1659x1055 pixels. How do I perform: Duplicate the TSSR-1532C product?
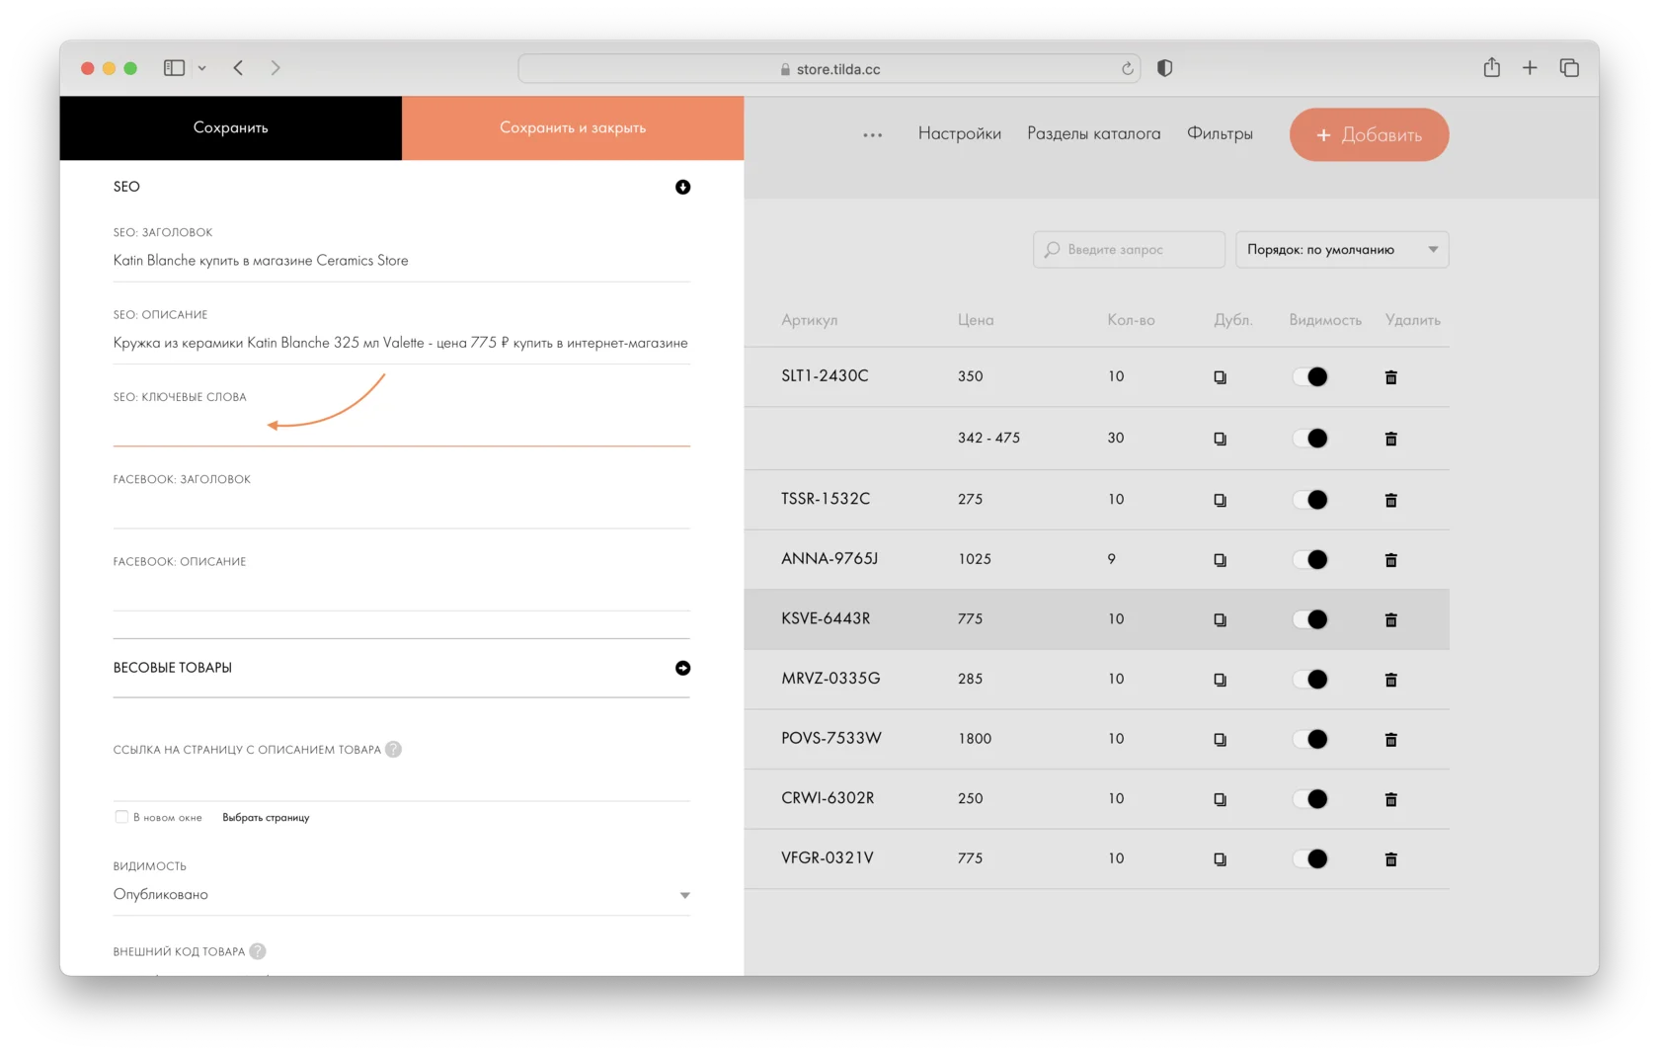coord(1220,500)
